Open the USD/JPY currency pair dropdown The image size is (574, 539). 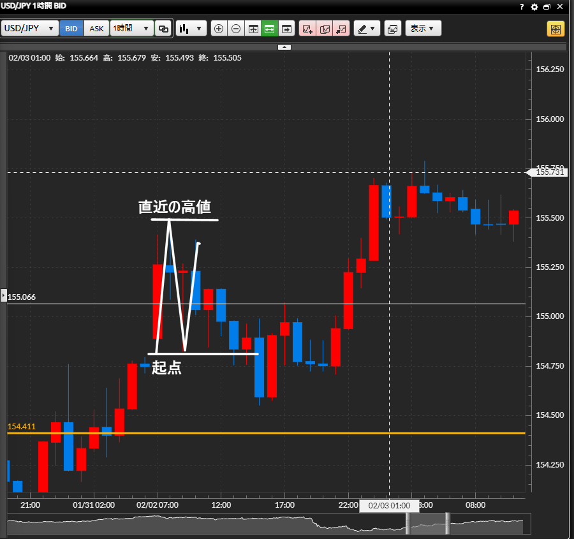pos(30,29)
